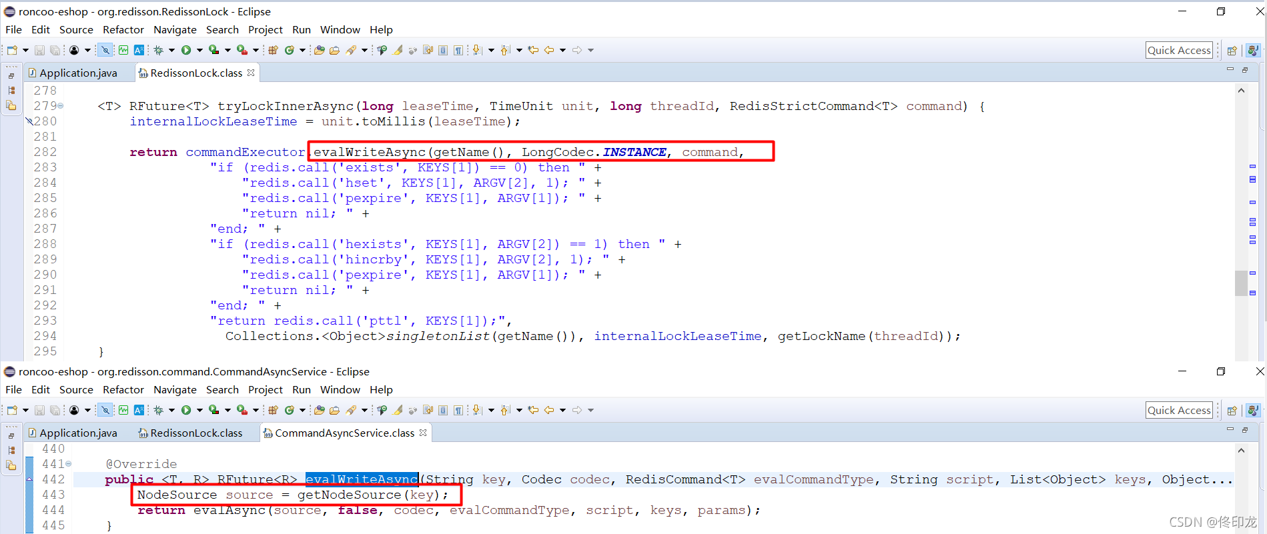Click New file icon in RedissonLock window toolbar

12,50
